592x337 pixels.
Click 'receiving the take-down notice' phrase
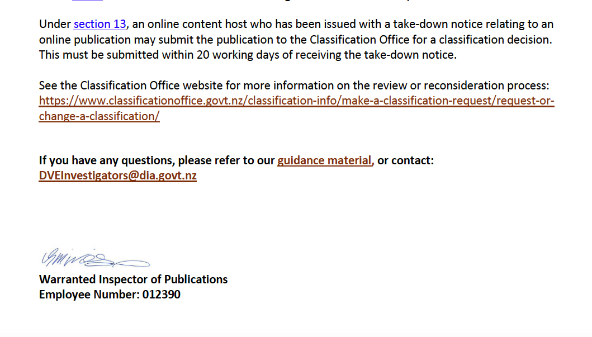pyautogui.click(x=384, y=55)
